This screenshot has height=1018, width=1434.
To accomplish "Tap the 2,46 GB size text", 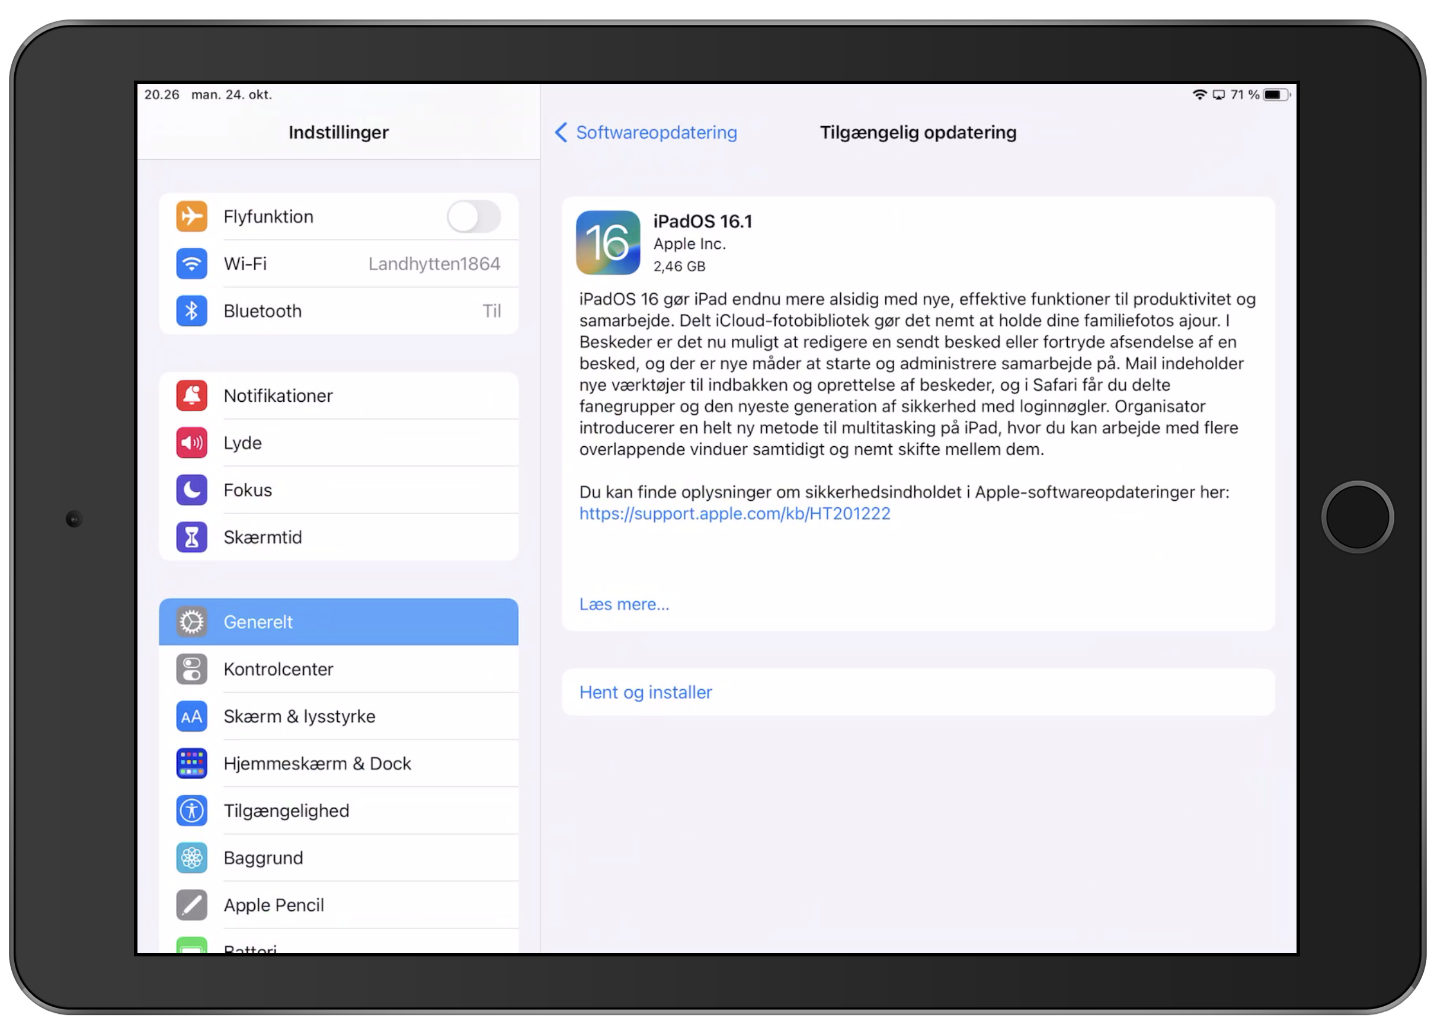I will (x=680, y=267).
